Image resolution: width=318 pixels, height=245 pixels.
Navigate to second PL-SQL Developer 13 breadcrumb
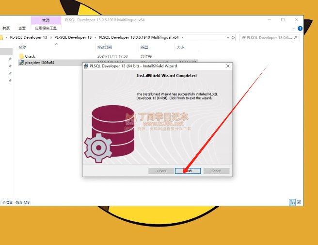click(x=73, y=37)
